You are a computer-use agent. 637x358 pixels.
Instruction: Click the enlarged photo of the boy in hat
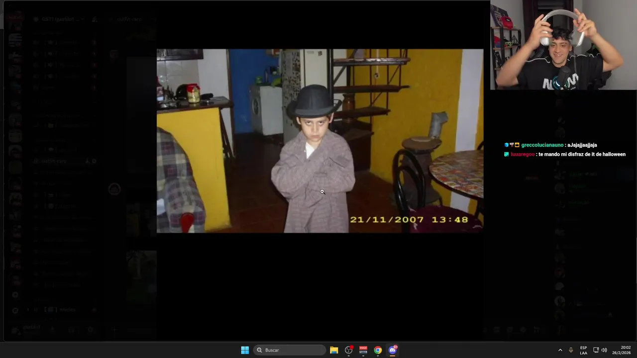click(x=319, y=141)
